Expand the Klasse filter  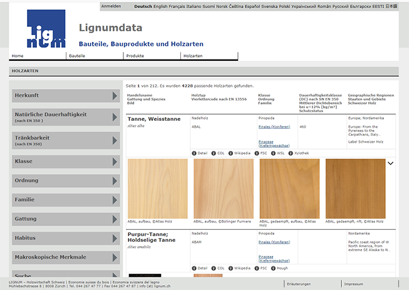[66, 162]
